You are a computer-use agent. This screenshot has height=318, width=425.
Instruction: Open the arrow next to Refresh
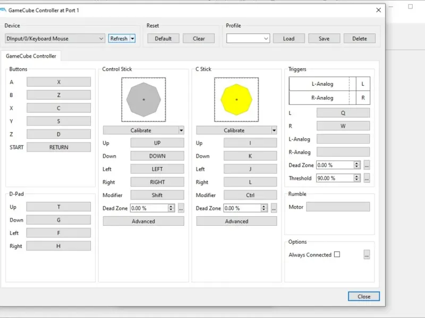(132, 39)
